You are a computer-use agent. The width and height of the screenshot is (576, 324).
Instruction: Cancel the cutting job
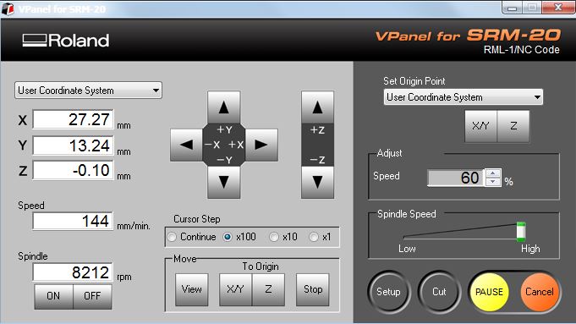540,292
